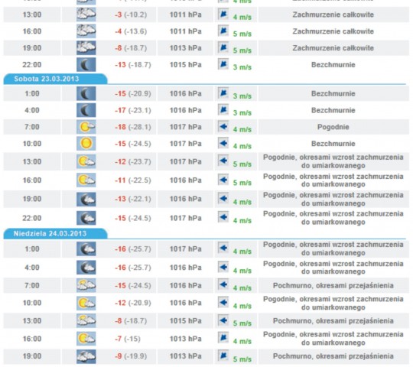413x367 pixels.
Task: Click the -18 (-28.1) temperature value
Action: click(x=133, y=127)
